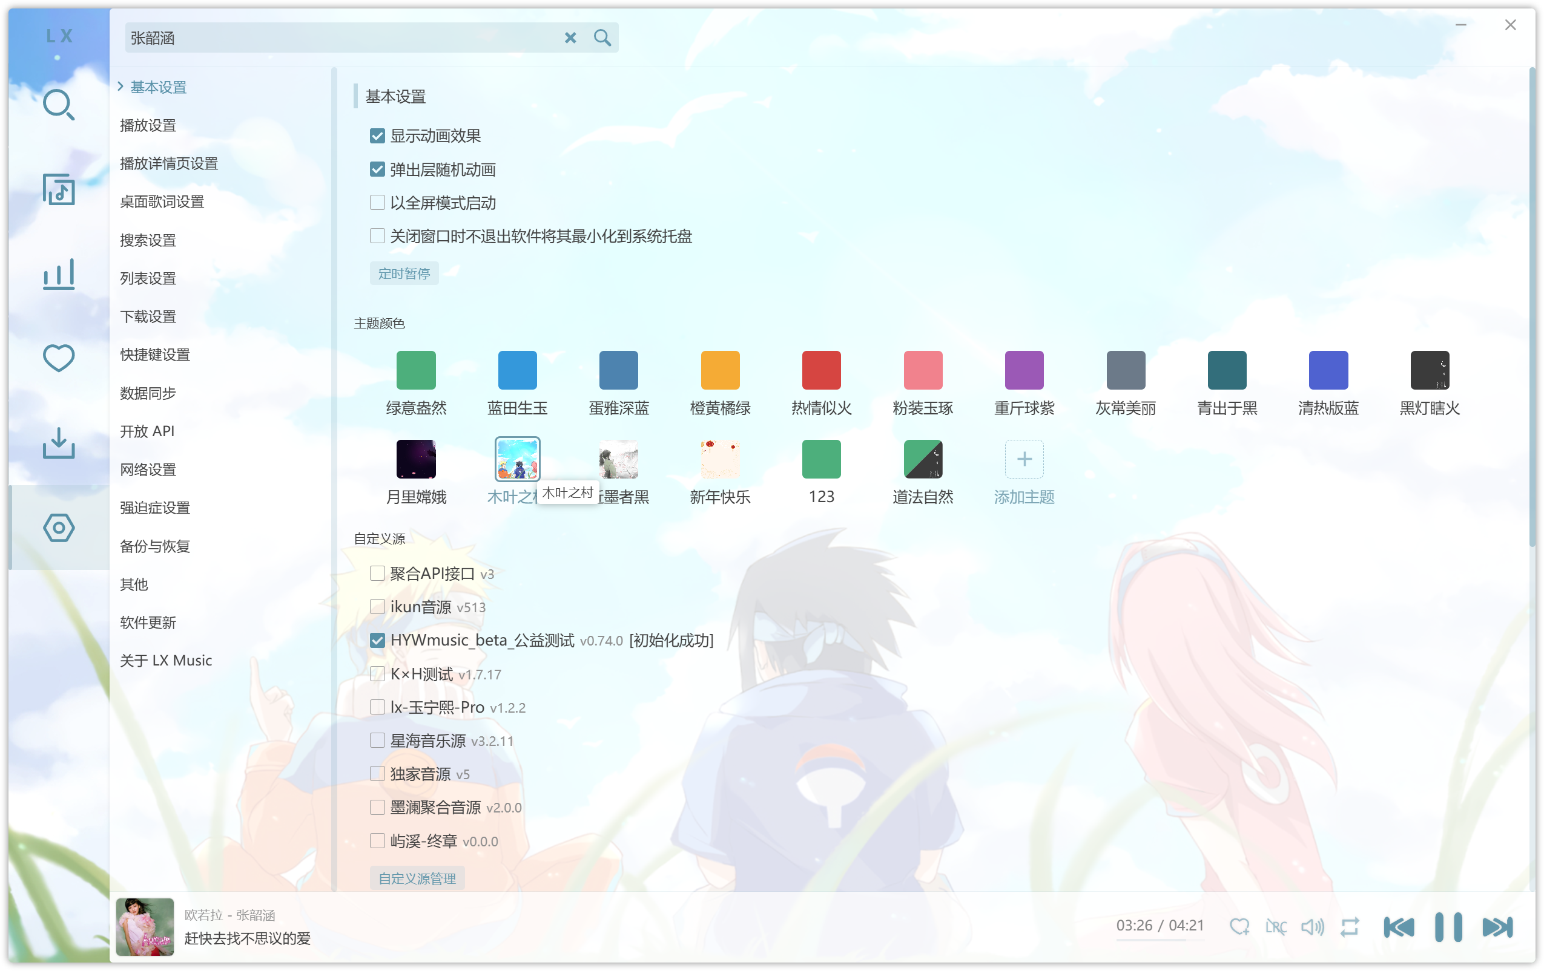Select the 黑灯瞎火 dark theme
The image size is (1544, 971).
1430,370
